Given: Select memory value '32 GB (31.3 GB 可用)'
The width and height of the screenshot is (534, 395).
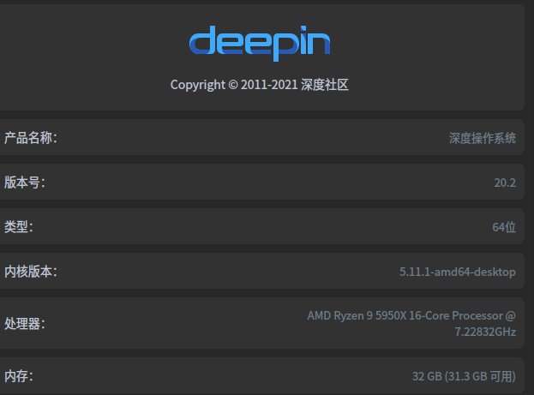Looking at the screenshot, I should (464, 376).
